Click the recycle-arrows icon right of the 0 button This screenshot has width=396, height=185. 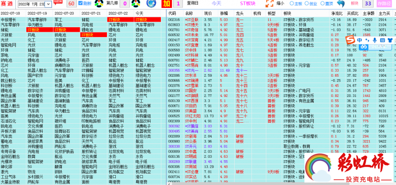[136, 3]
